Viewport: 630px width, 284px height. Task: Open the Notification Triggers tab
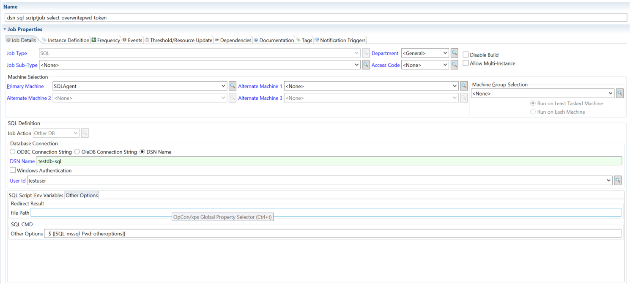click(340, 40)
